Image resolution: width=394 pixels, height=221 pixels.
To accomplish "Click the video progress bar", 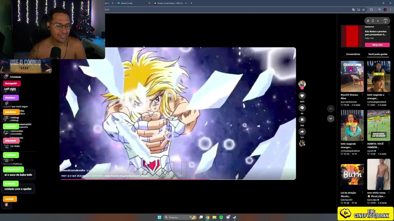I will point(178,179).
